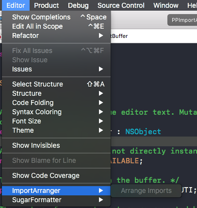Choose Show Code Coverage
197x208 pixels.
pos(56,175)
